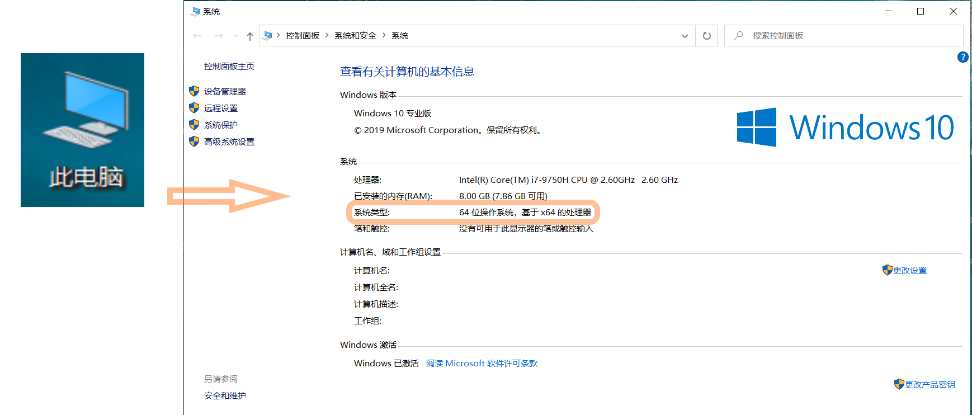Refresh the control panel page
The image size is (972, 415).
pyautogui.click(x=707, y=36)
